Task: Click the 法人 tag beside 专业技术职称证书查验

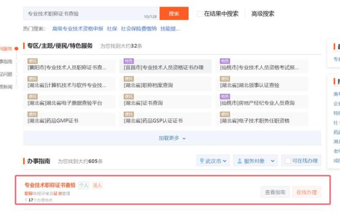Action: click(x=97, y=185)
